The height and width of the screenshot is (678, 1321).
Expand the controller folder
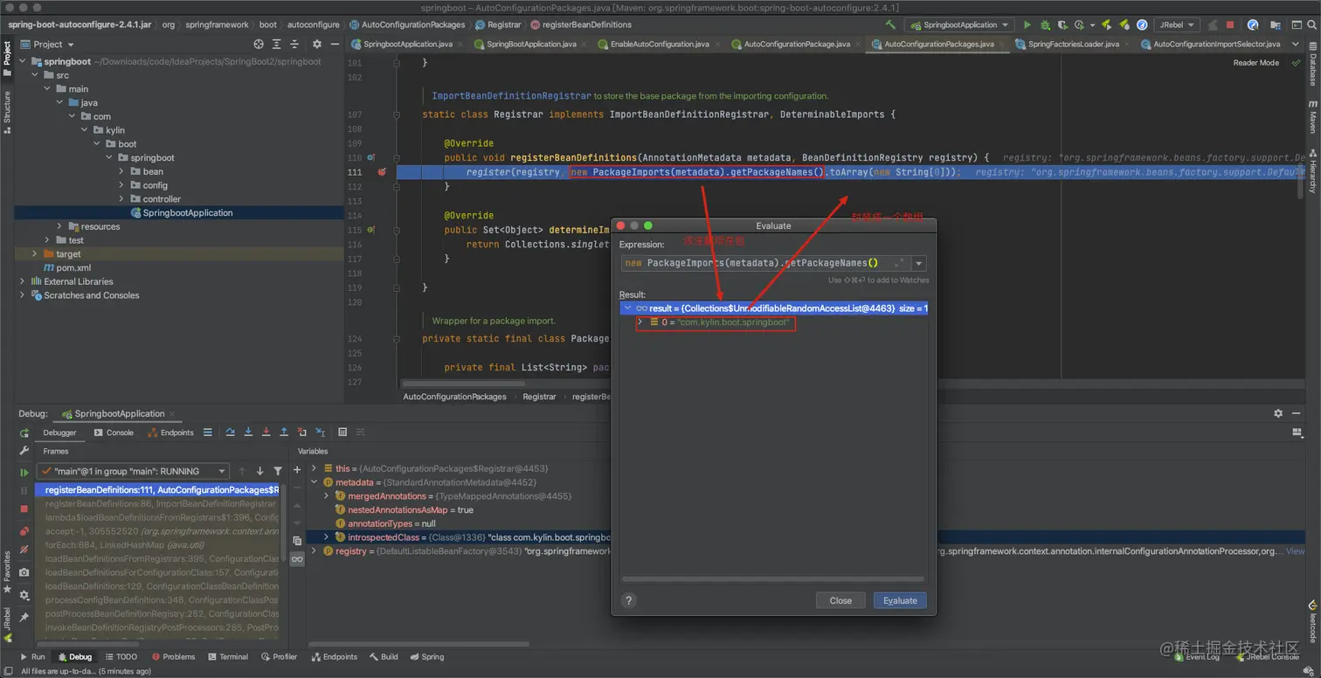point(121,199)
